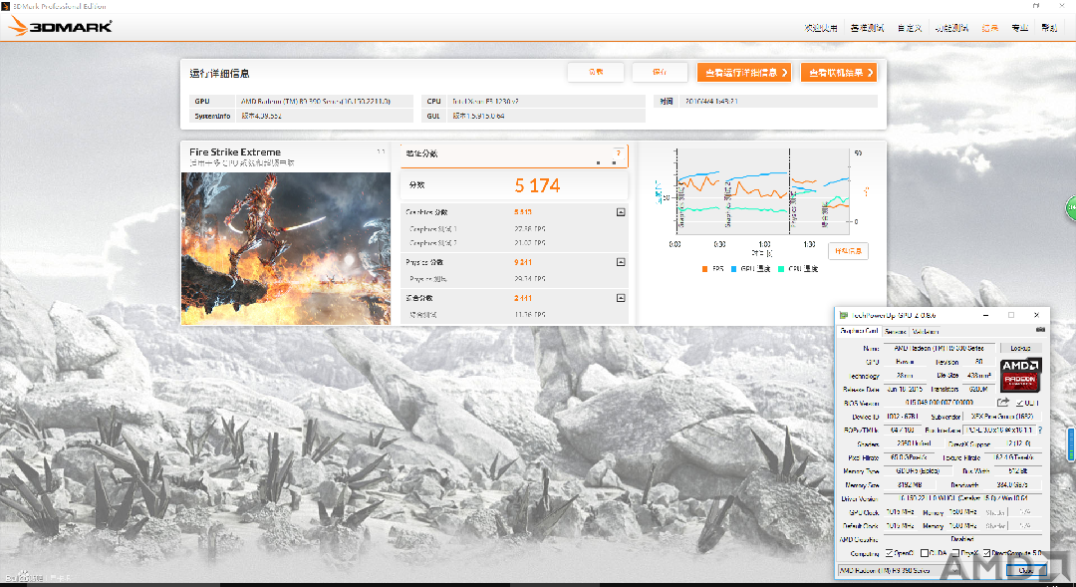
Task: Click the Memory Size field showing 8192 MB
Action: 910,484
